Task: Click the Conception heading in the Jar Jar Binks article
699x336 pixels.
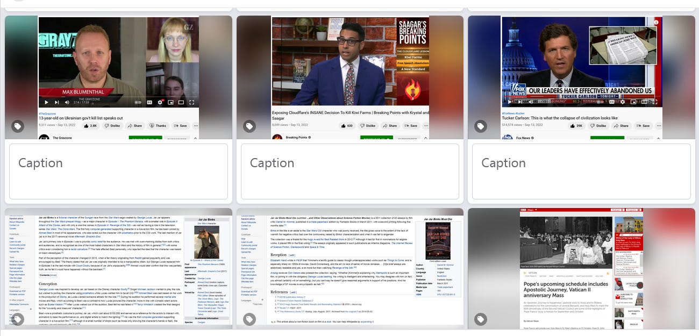Action: pos(48,284)
